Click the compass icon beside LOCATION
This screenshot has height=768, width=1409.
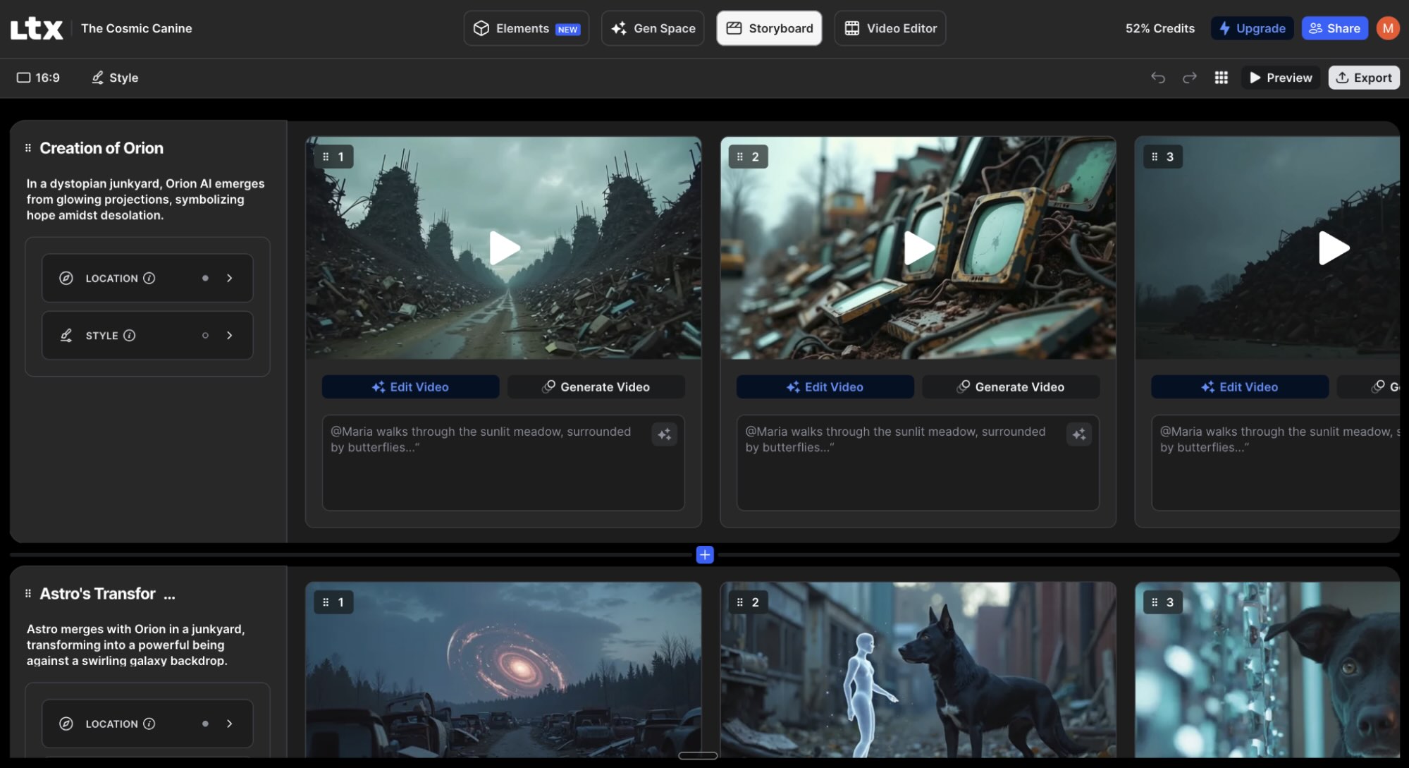pyautogui.click(x=66, y=278)
